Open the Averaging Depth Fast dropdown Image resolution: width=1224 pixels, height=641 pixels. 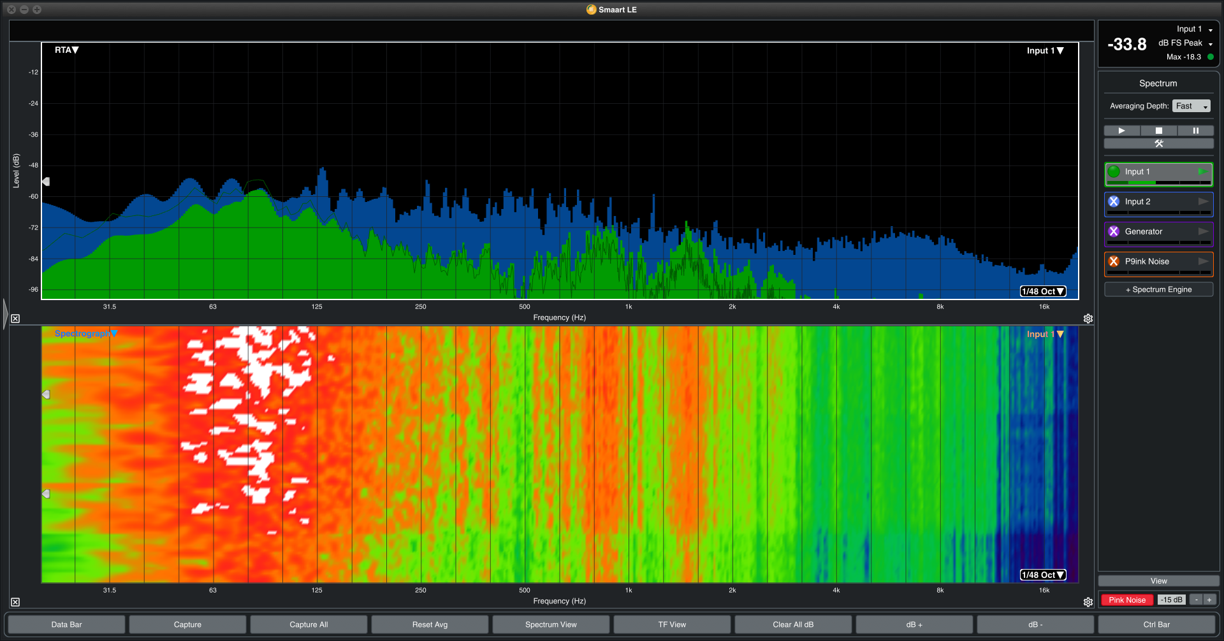pyautogui.click(x=1191, y=106)
